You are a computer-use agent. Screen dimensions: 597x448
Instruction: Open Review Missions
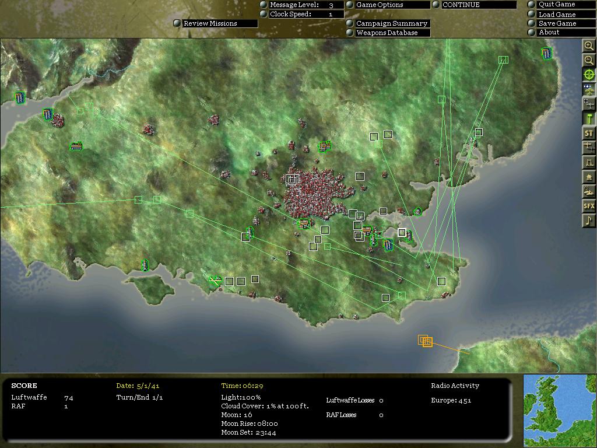[220, 23]
